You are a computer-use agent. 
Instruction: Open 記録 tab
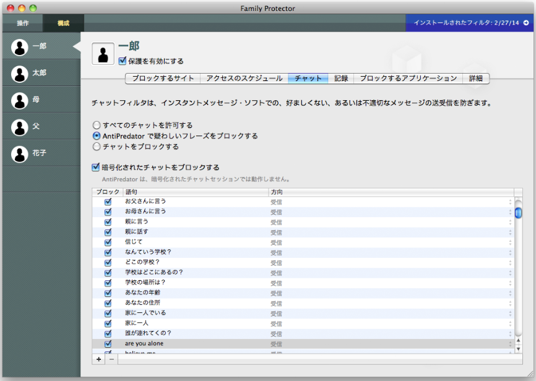341,79
